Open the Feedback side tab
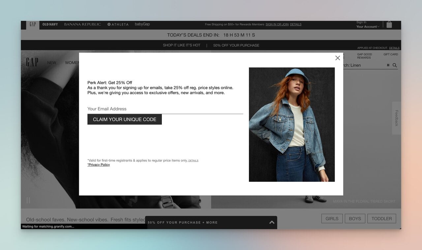The height and width of the screenshot is (250, 422). tap(397, 118)
